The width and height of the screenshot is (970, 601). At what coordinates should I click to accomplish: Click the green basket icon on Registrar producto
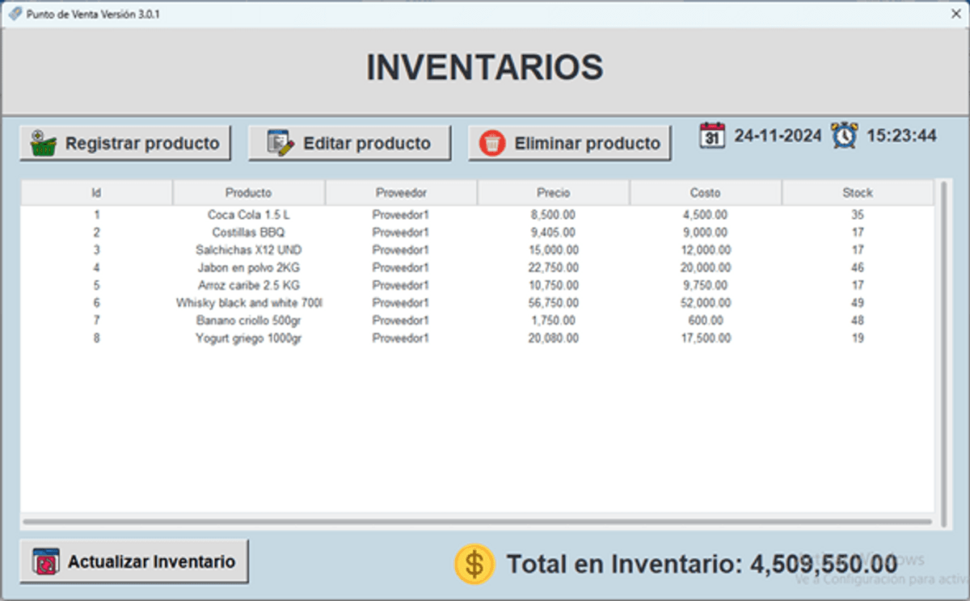pyautogui.click(x=43, y=144)
